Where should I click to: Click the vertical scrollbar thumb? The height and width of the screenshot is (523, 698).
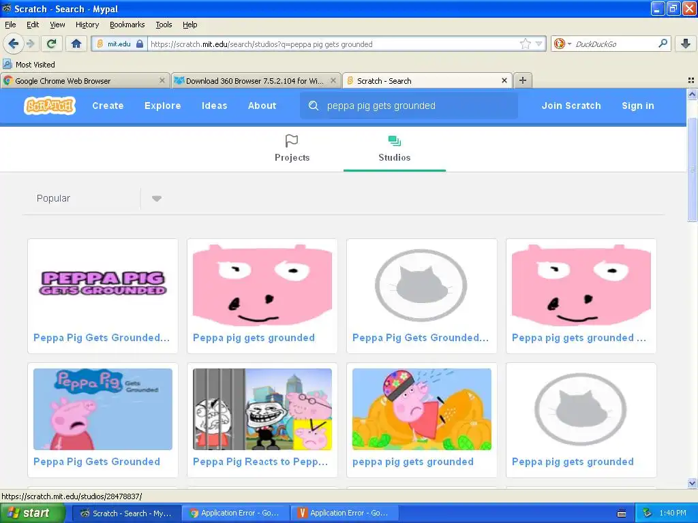692,170
